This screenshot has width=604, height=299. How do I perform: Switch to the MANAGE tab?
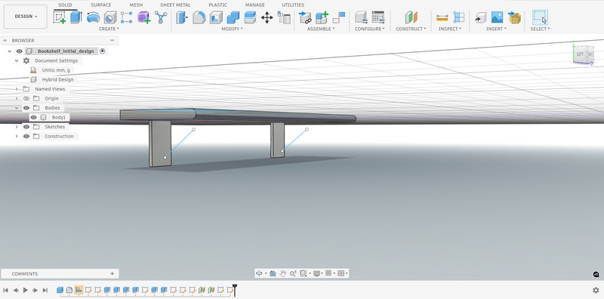pos(255,5)
